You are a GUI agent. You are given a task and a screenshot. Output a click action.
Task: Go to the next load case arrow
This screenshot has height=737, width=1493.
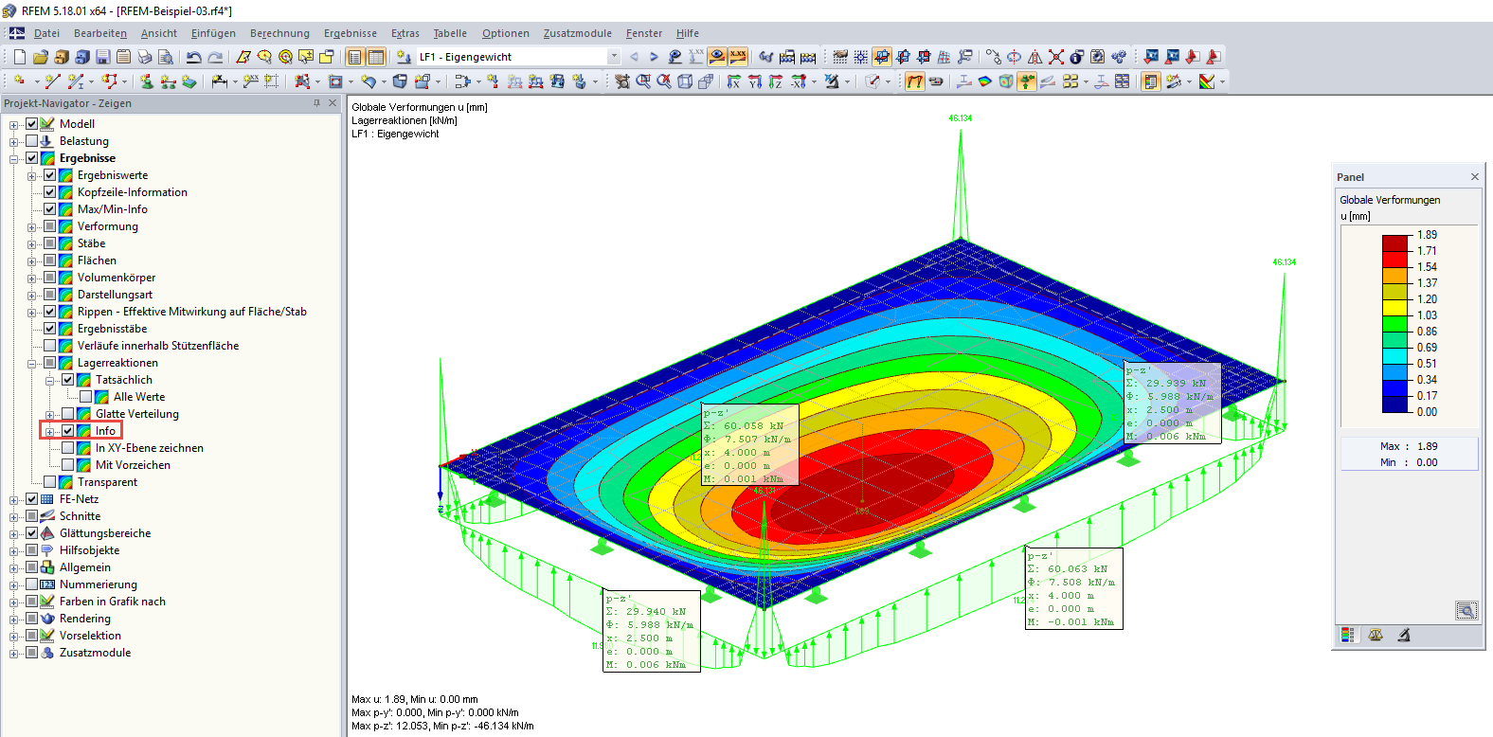[x=654, y=57]
